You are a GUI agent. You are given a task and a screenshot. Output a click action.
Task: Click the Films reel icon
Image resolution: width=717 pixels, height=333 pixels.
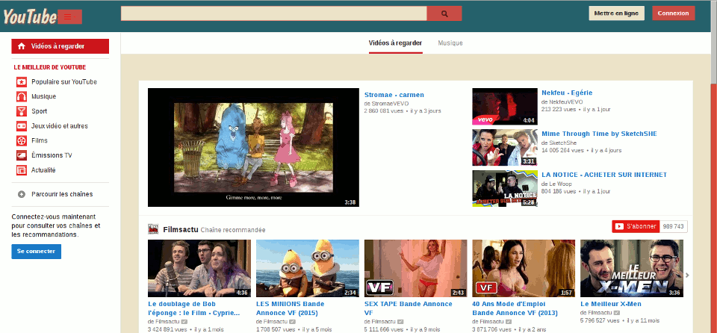click(22, 140)
